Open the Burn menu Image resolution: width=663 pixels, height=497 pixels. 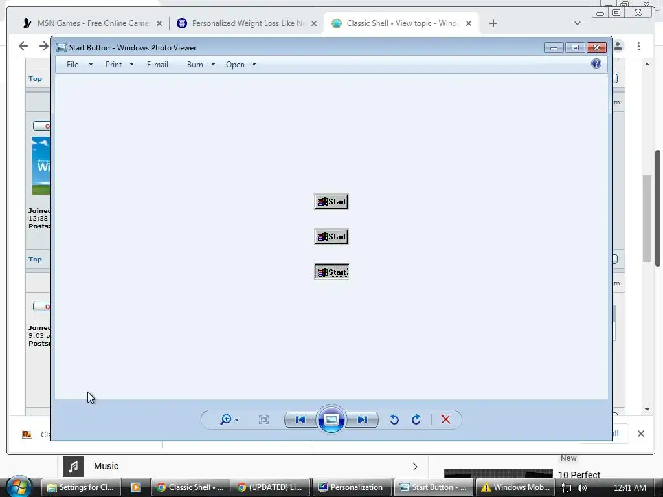[x=195, y=64]
